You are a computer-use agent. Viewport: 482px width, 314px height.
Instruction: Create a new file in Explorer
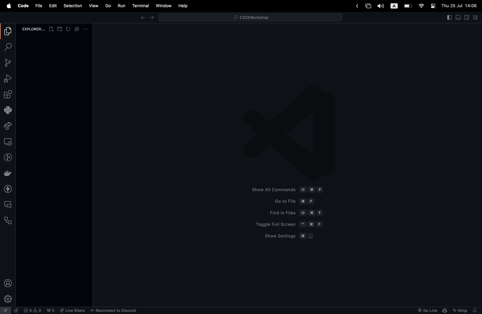pos(51,29)
